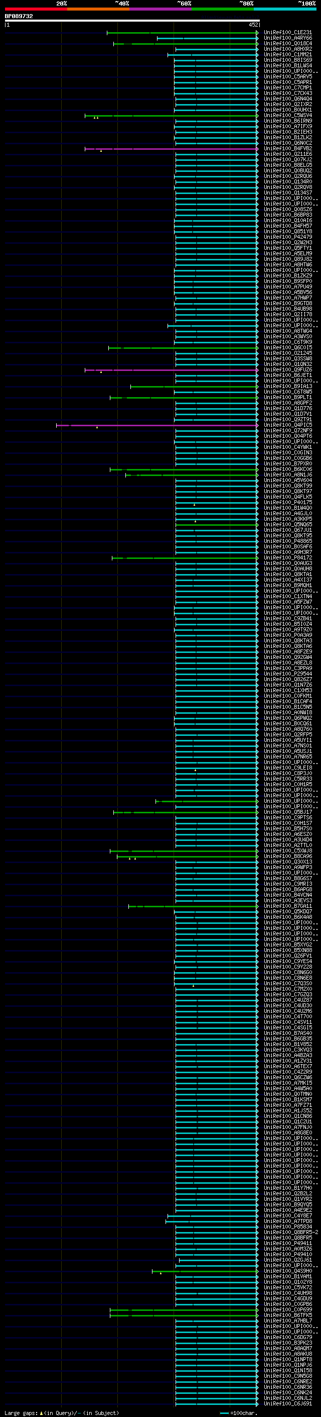Image resolution: width=321 pixels, height=1417 pixels.
Task: Select label UniRef100_Q6C0I5
Action: click(x=287, y=348)
